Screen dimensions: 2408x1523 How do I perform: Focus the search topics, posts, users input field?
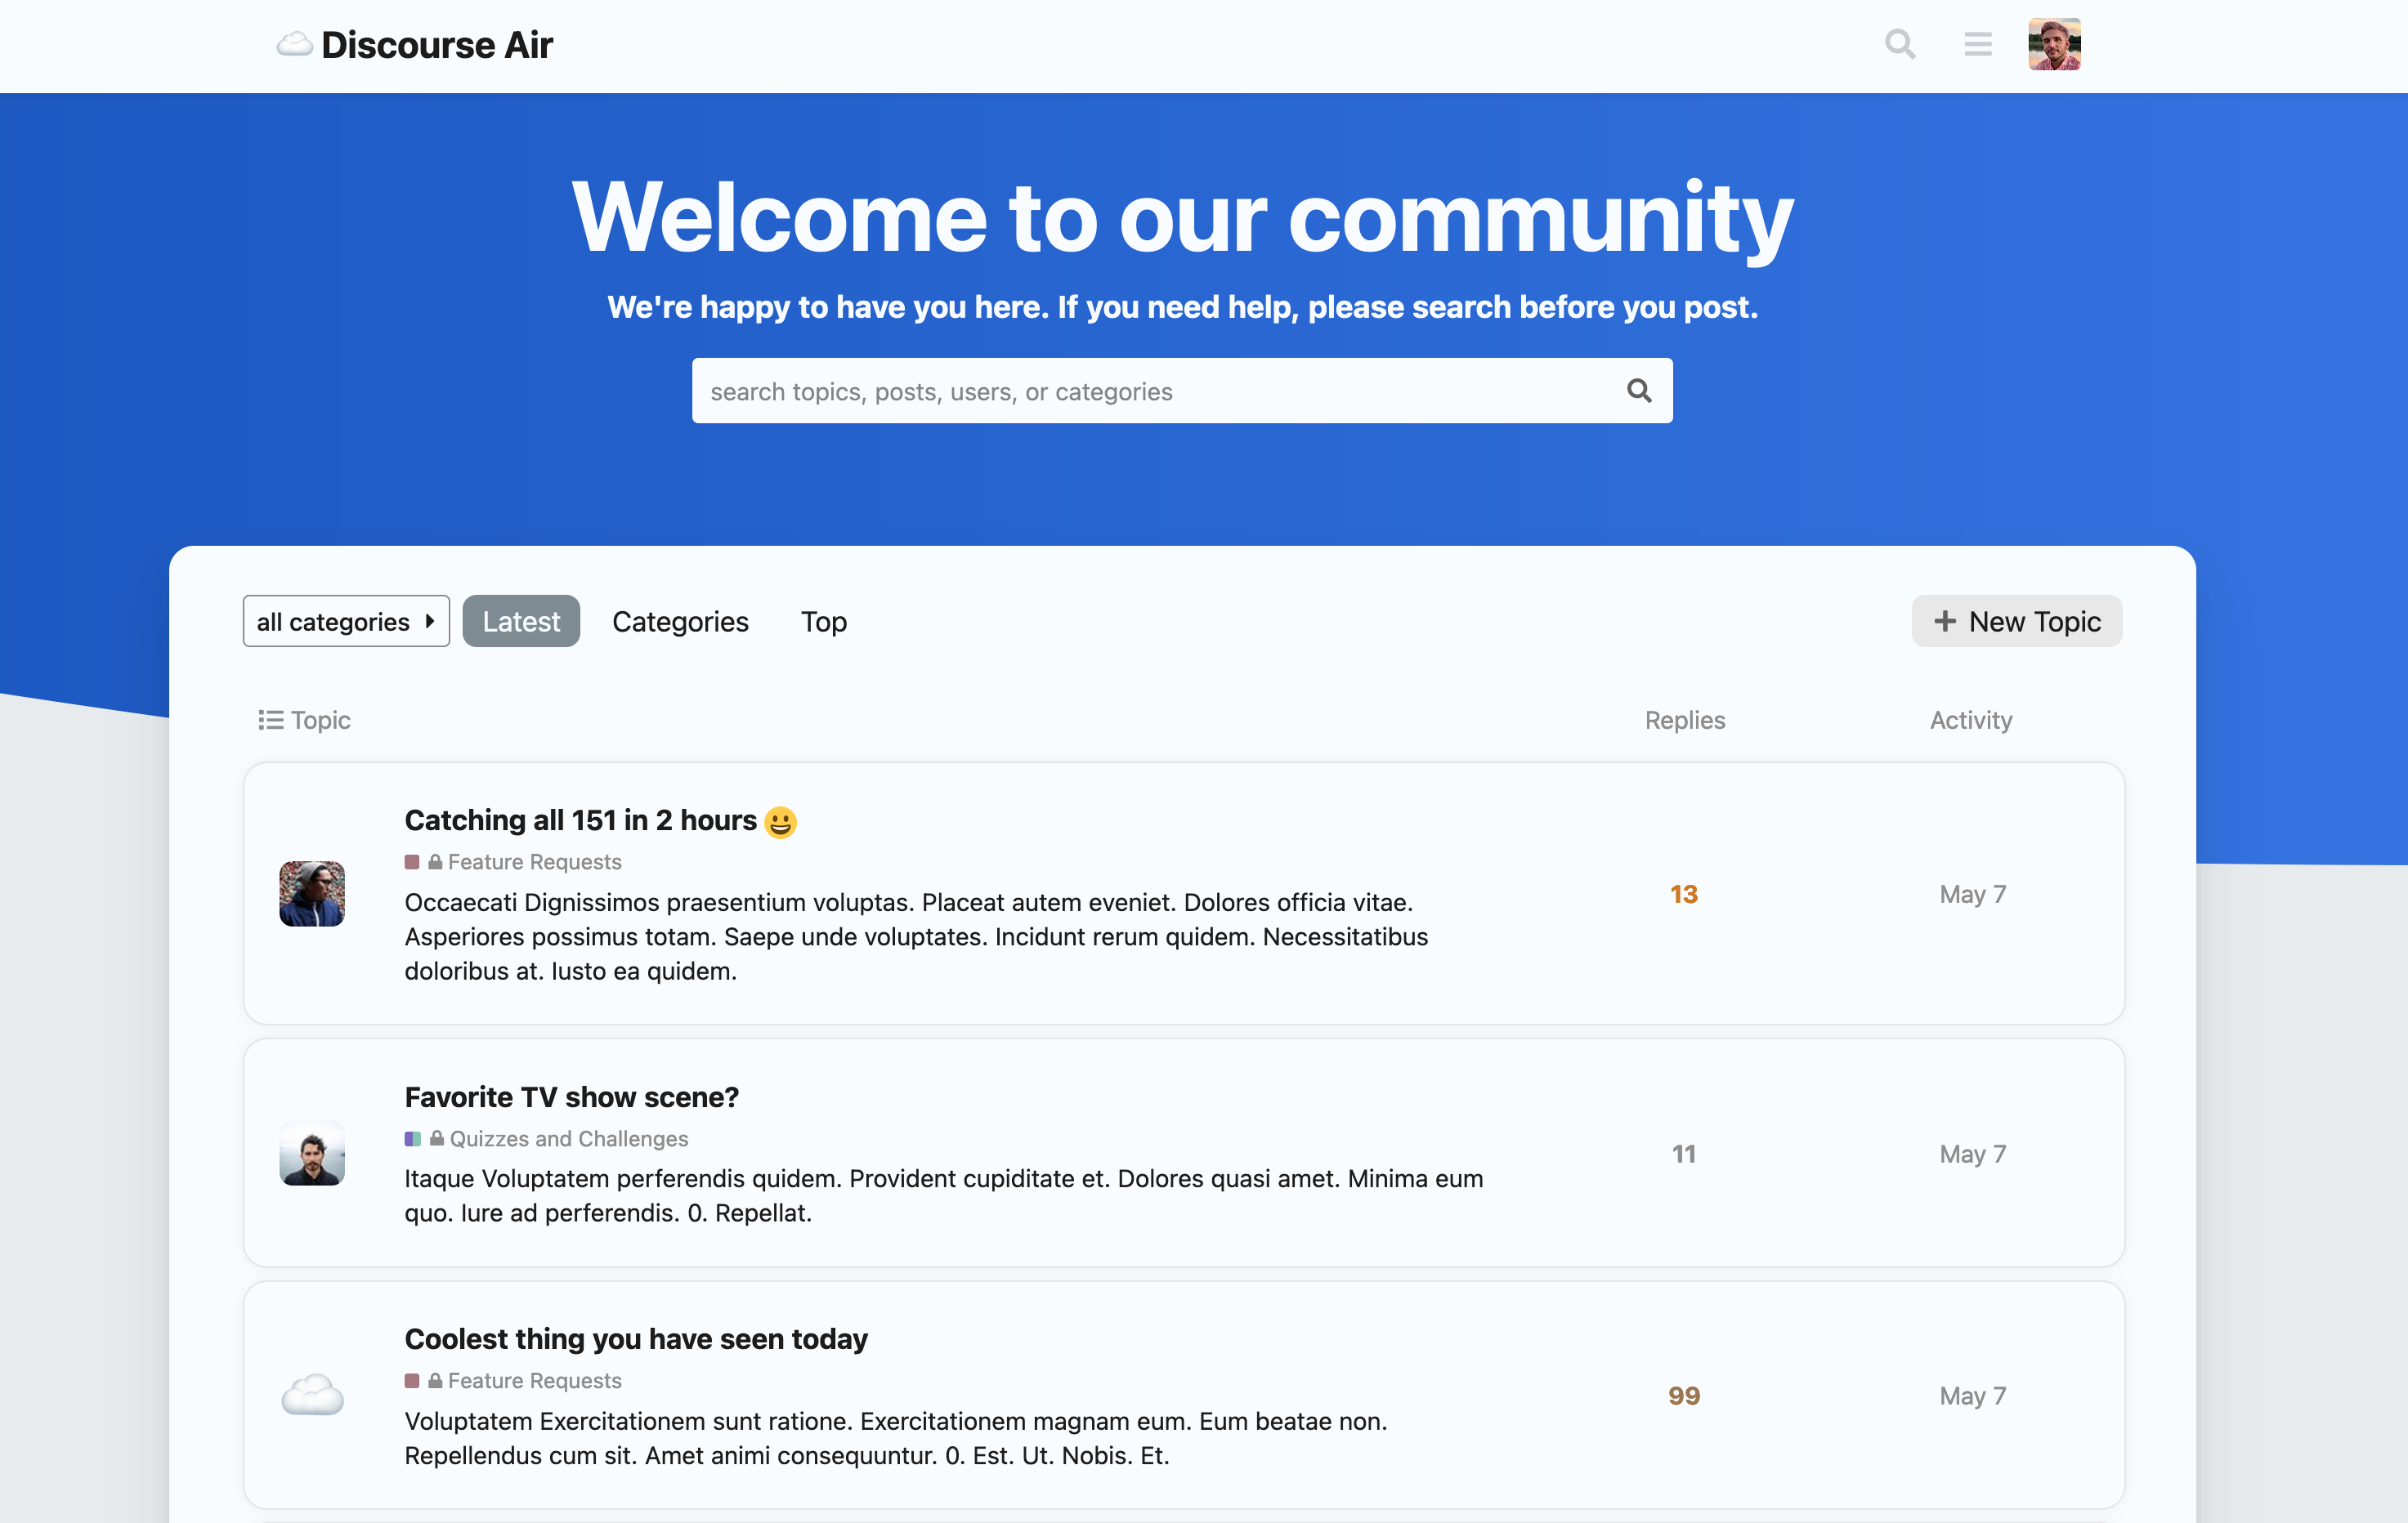[x=1150, y=391]
